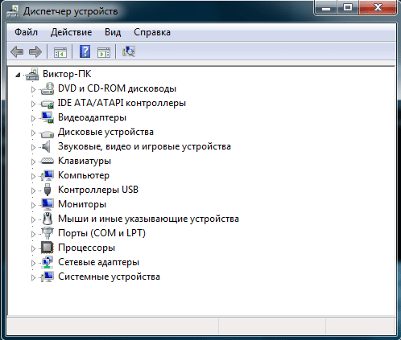Open the Файл menu
This screenshot has width=401, height=340.
[x=26, y=32]
